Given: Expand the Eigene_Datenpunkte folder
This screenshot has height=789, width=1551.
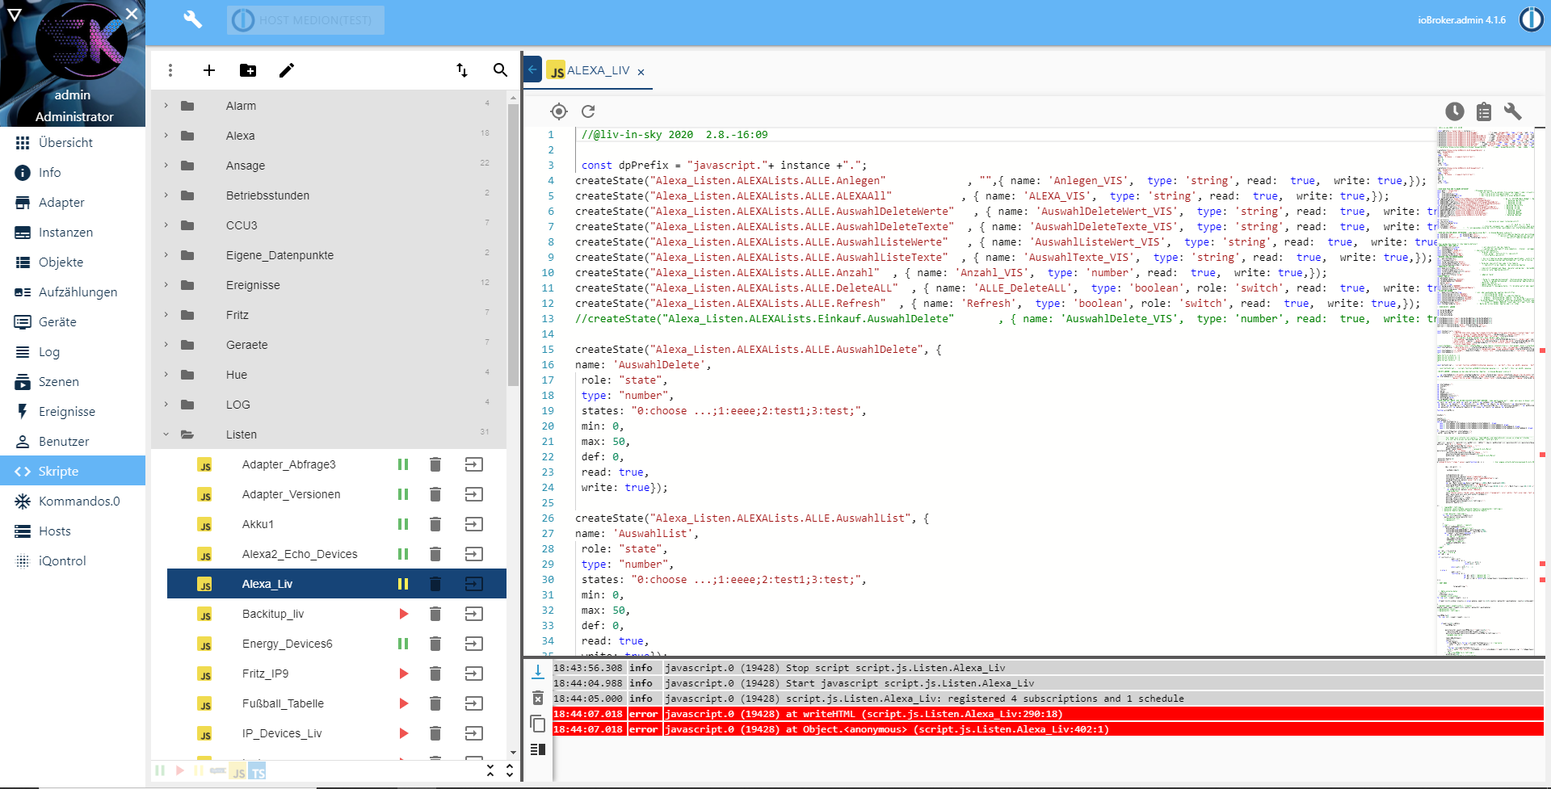Looking at the screenshot, I should (166, 255).
